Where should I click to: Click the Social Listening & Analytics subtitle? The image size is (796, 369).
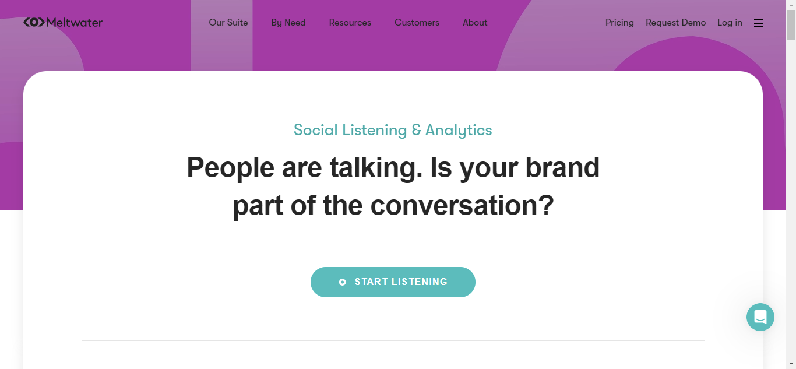(393, 130)
